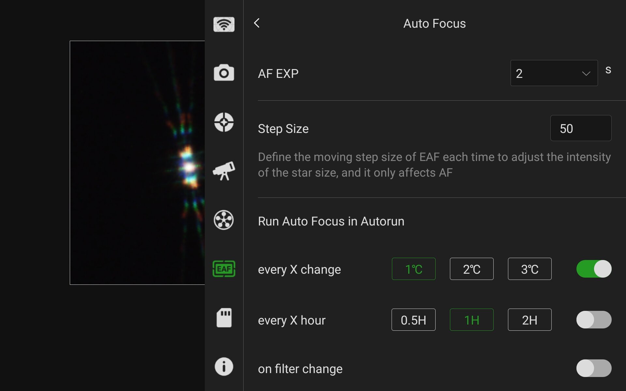The image size is (626, 391).
Task: Choose the 2H interval option
Action: (529, 320)
